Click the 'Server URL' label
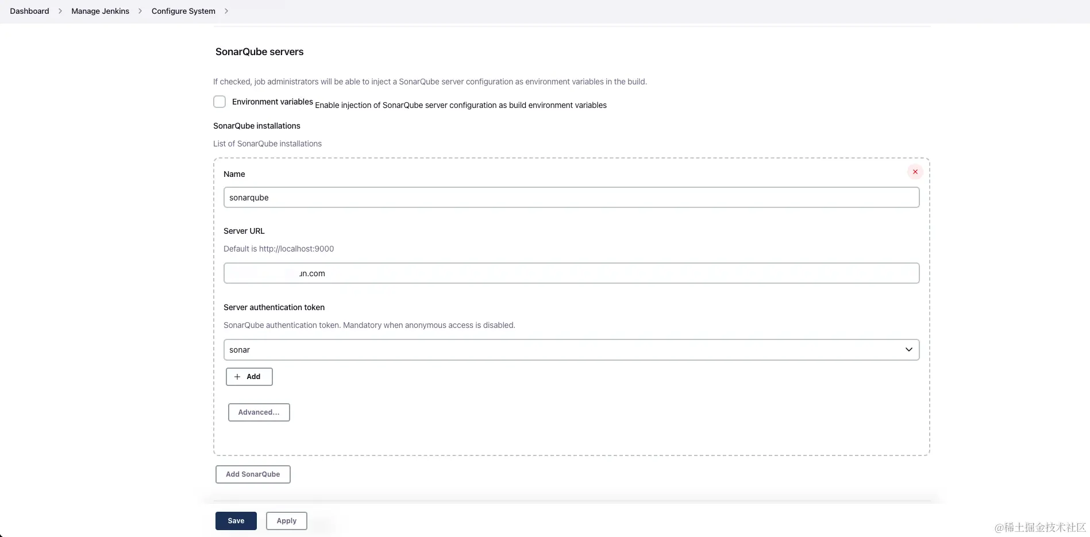1090x537 pixels. 244,231
